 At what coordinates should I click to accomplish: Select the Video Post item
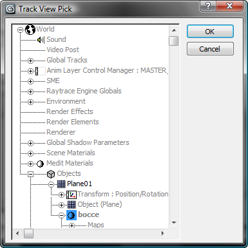[62, 50]
